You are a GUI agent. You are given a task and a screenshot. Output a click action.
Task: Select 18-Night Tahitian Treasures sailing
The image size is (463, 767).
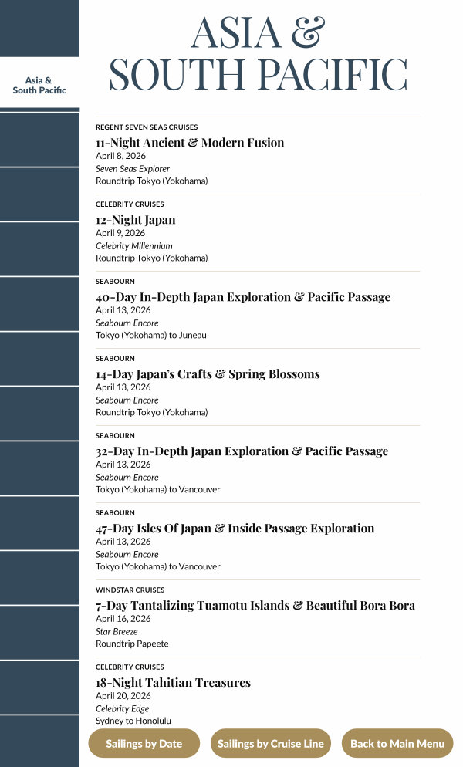[x=173, y=683]
